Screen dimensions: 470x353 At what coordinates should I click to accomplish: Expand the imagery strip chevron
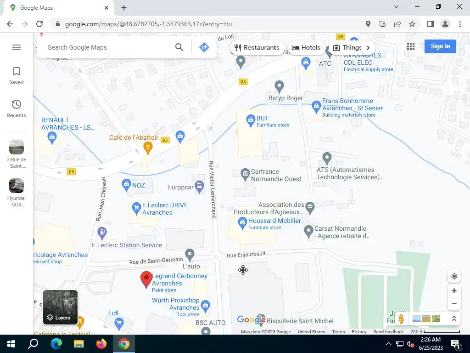(x=454, y=319)
